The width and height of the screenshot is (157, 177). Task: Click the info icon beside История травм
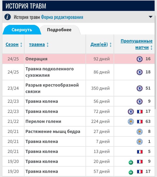pyautogui.click(x=8, y=17)
